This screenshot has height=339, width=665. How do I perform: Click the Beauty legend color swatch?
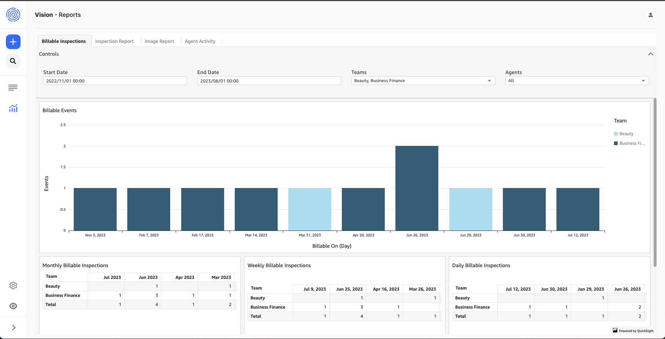click(x=616, y=134)
